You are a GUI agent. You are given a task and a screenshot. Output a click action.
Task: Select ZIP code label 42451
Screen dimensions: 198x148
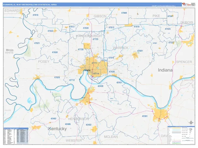pos(119,83)
